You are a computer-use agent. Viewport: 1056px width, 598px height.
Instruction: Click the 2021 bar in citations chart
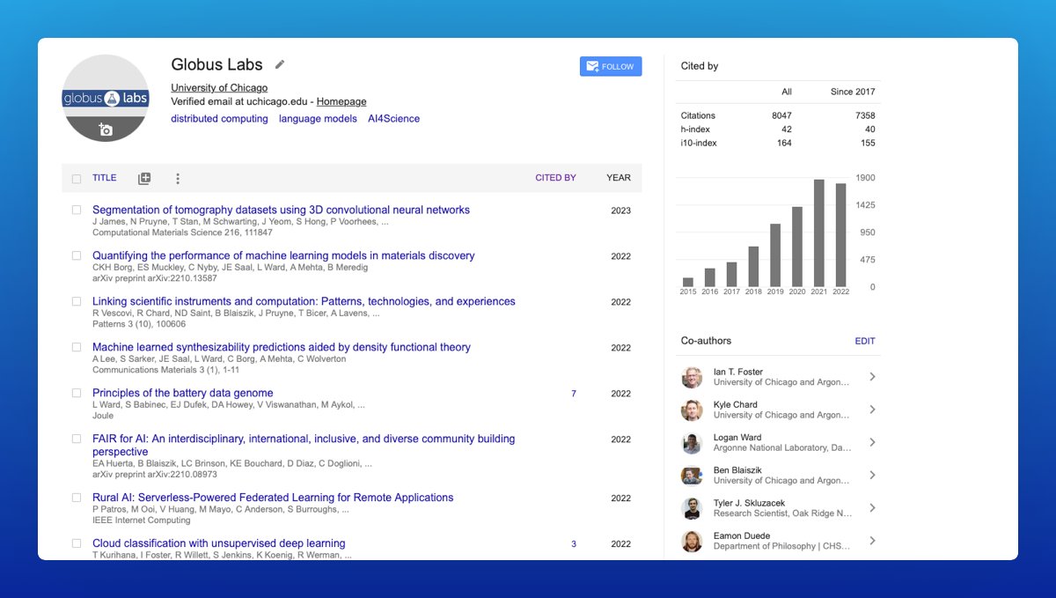819,233
